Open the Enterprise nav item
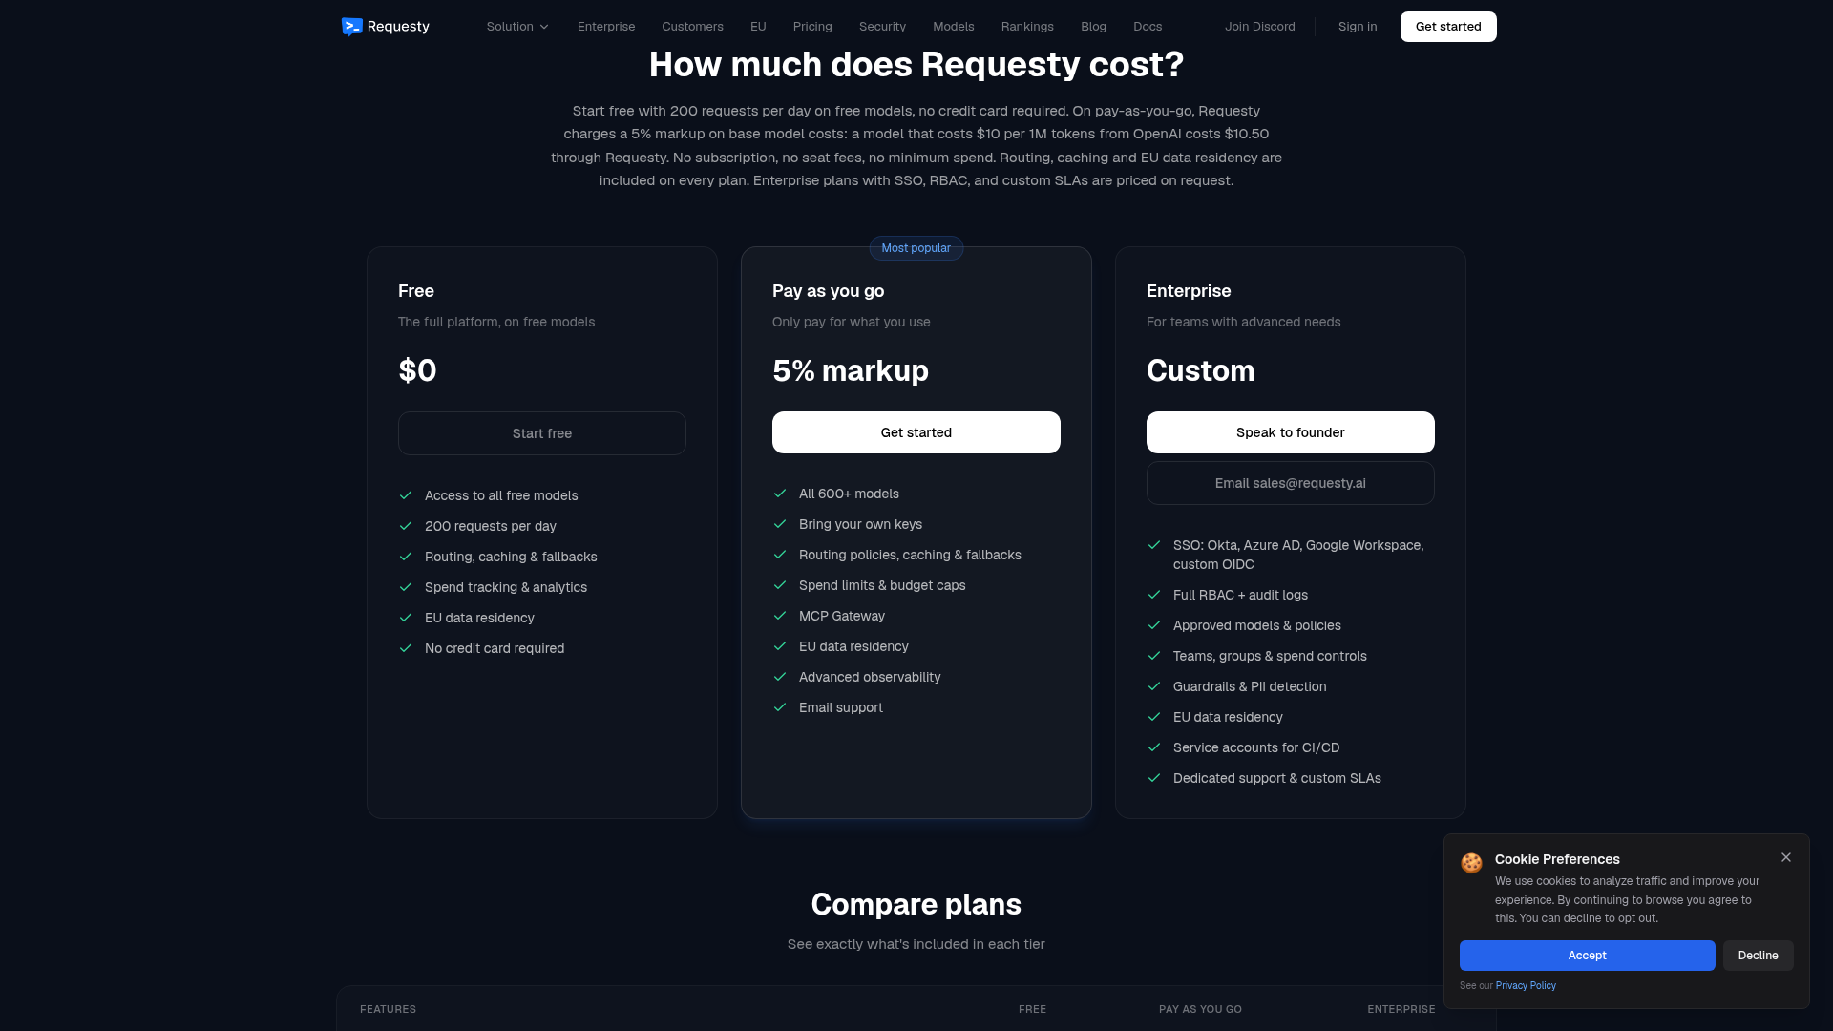This screenshot has height=1031, width=1833. 606,27
